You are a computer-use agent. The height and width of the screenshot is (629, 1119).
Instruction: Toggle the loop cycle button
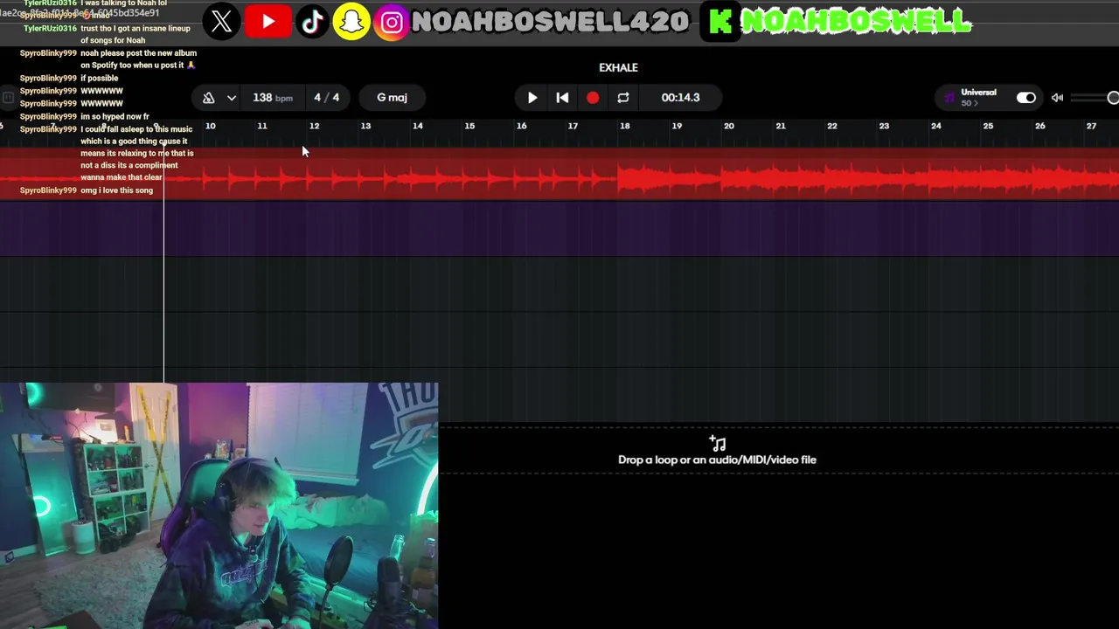click(x=622, y=98)
